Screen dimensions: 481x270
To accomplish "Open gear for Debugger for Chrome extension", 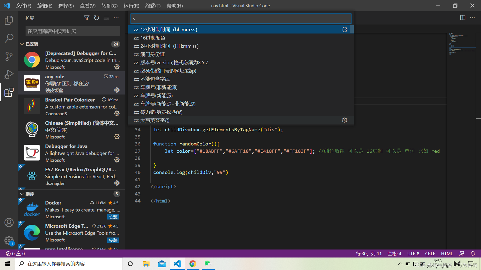I will 117,67.
